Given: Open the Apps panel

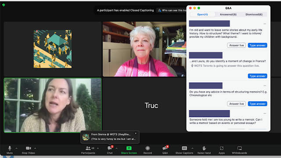Looking at the screenshot, I should coord(221,150).
